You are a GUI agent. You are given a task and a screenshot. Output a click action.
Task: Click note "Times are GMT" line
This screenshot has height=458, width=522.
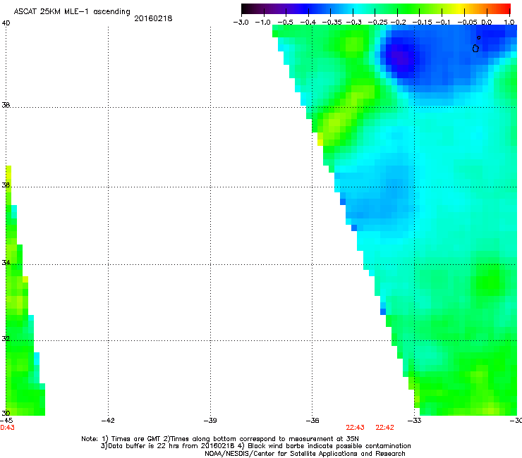pos(219,439)
